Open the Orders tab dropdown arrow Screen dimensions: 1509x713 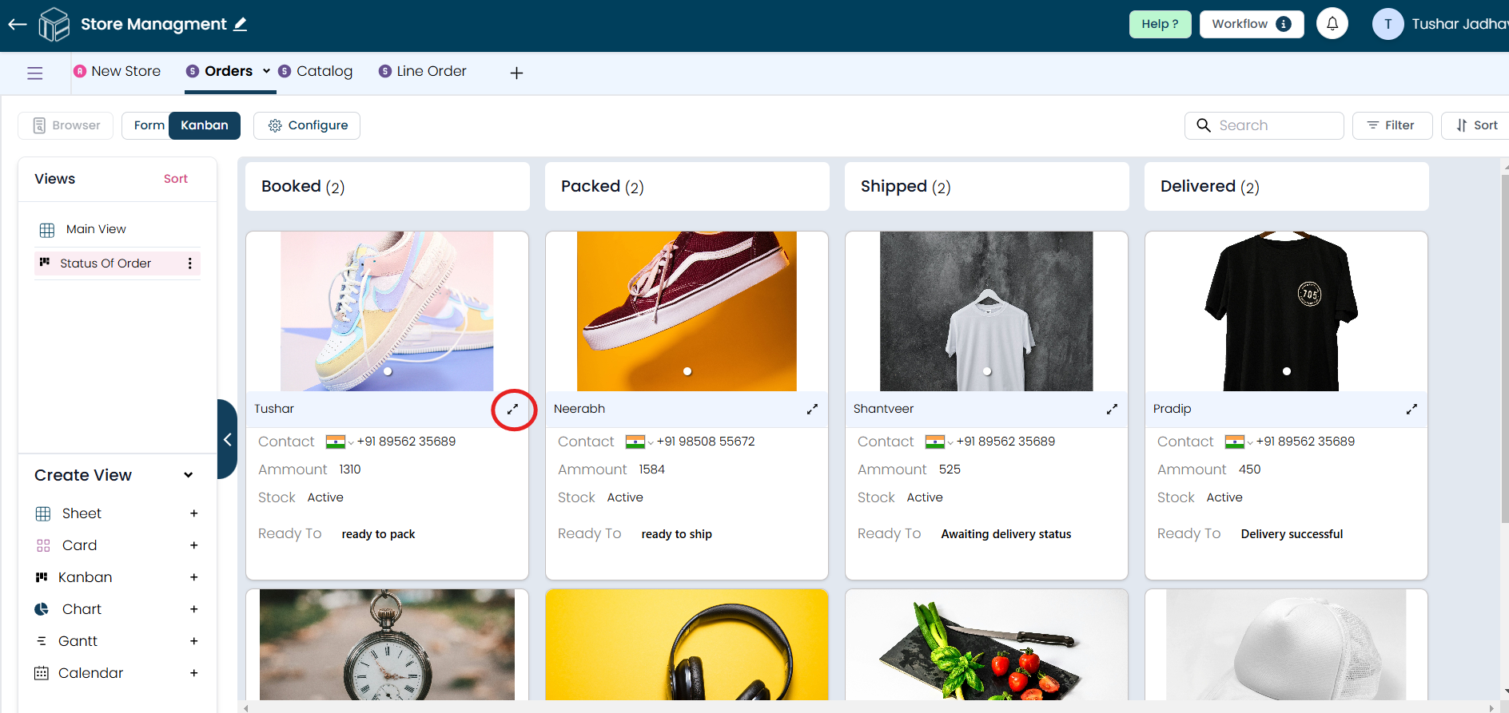click(266, 71)
